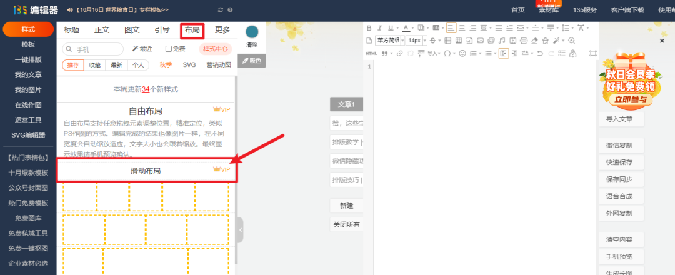Select the 个人 filter option

coord(137,65)
